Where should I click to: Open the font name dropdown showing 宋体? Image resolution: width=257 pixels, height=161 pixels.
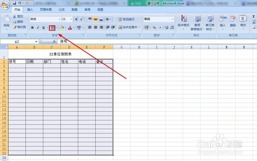tap(59, 19)
